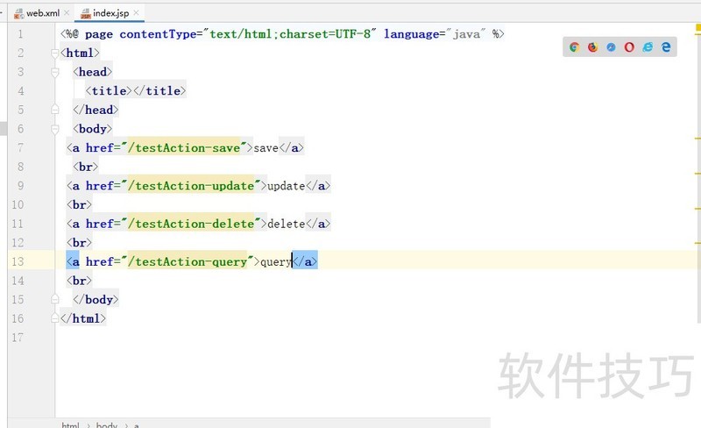
Task: Open page preview in Safari browser
Action: tap(612, 47)
